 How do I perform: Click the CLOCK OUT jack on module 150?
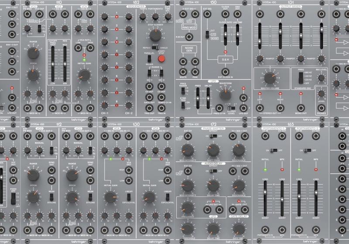click(225, 14)
